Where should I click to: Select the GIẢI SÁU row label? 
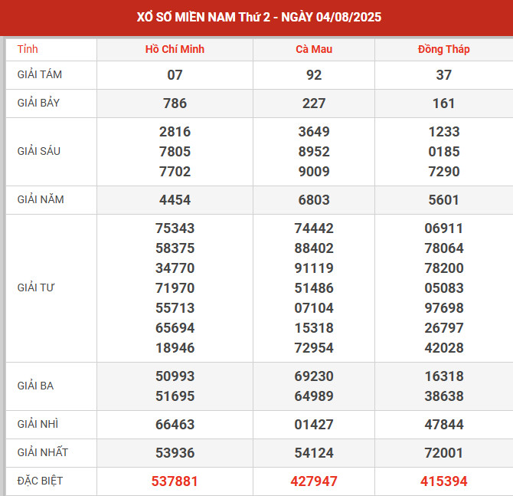pos(39,151)
